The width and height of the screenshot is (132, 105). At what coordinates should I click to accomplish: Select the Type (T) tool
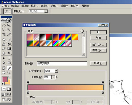coord(9,58)
